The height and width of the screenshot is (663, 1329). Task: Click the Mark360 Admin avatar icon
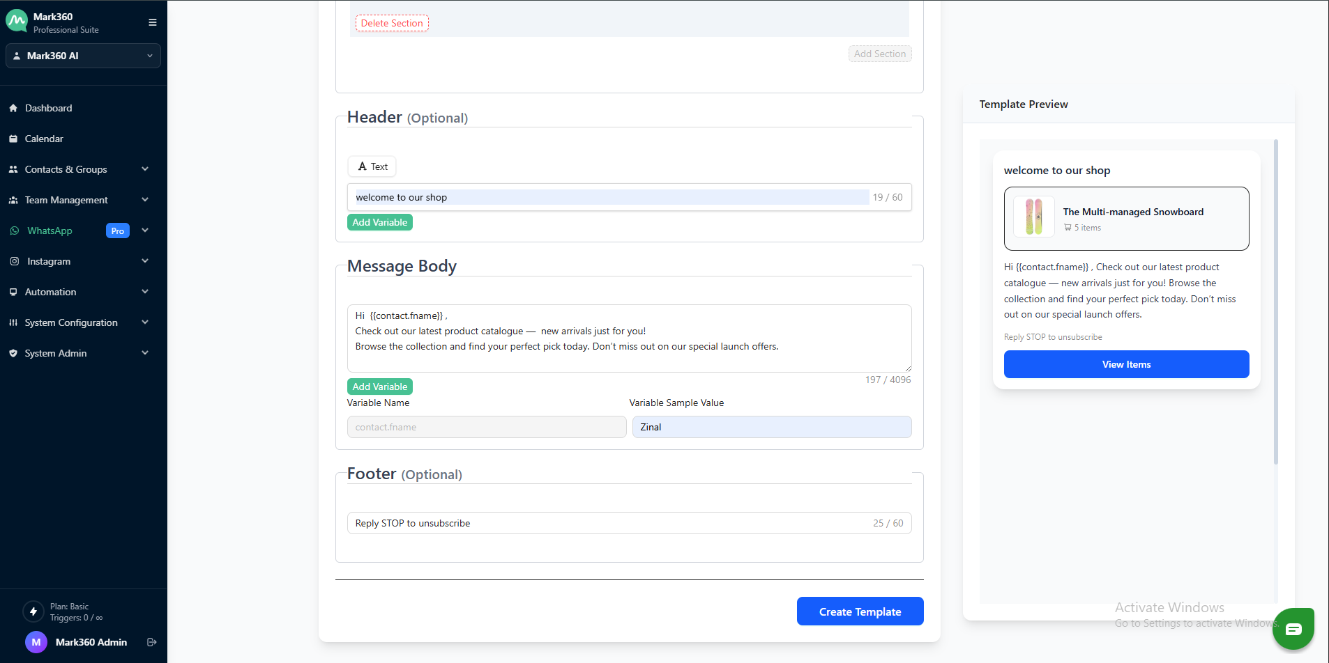point(36,642)
